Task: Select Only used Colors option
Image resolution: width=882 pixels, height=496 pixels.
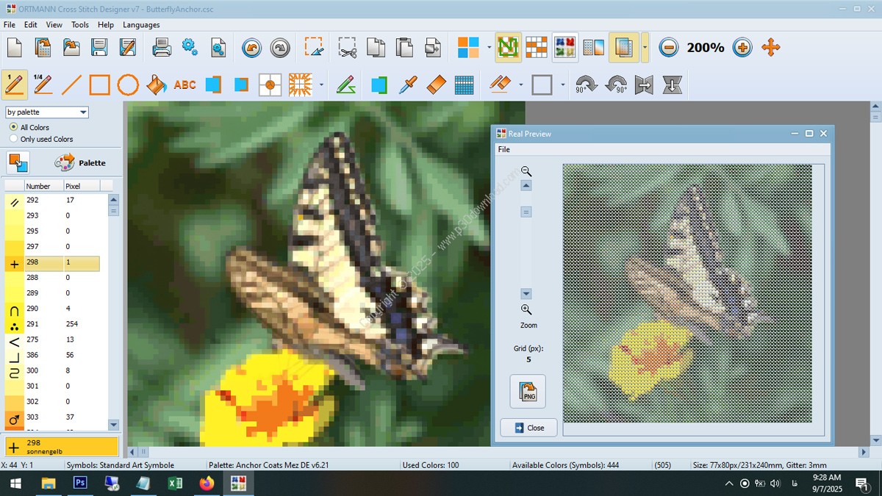Action: [13, 139]
